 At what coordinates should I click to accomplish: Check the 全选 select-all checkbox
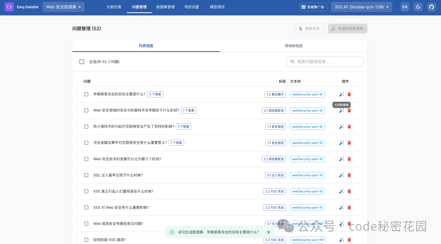[82, 62]
